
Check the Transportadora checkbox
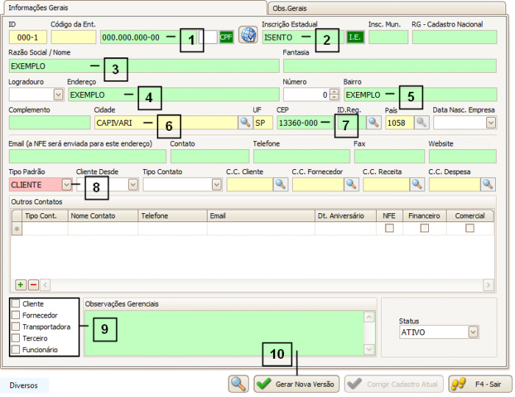[16, 326]
